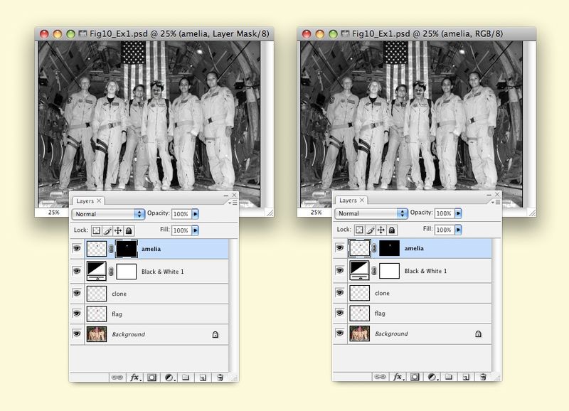Open Opacity slider arrow in right Layers panel
Screen dimensions: 569x411
pos(459,213)
